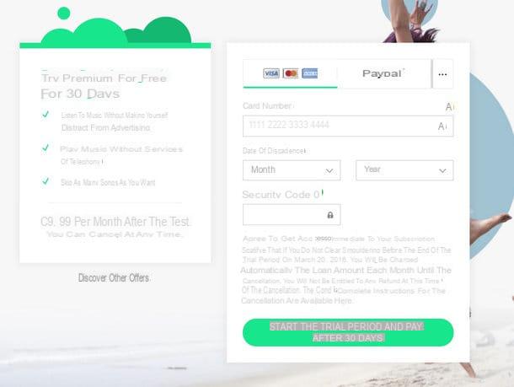Focus the Card Number input field
This screenshot has height=387, width=514.
348,126
